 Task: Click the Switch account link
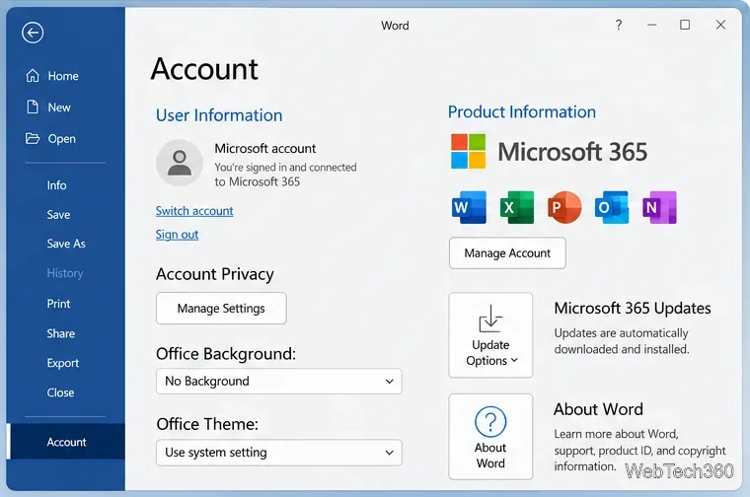click(194, 211)
